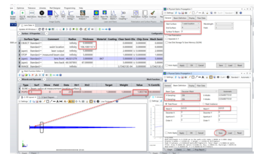Open the Update: All Windows dropdown

28,29
